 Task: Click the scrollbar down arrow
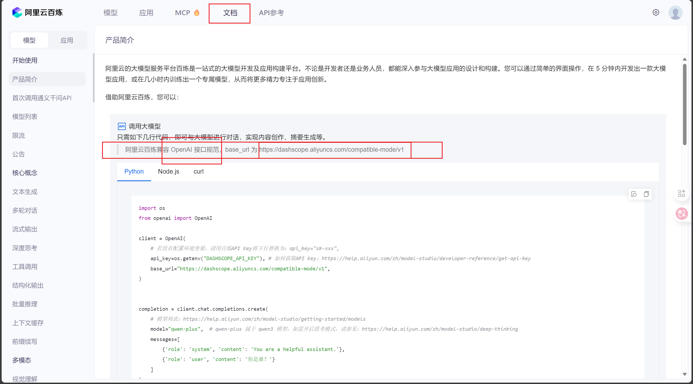(685, 374)
